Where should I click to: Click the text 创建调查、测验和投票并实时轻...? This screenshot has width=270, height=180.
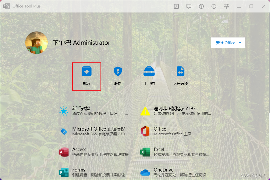[100, 175]
